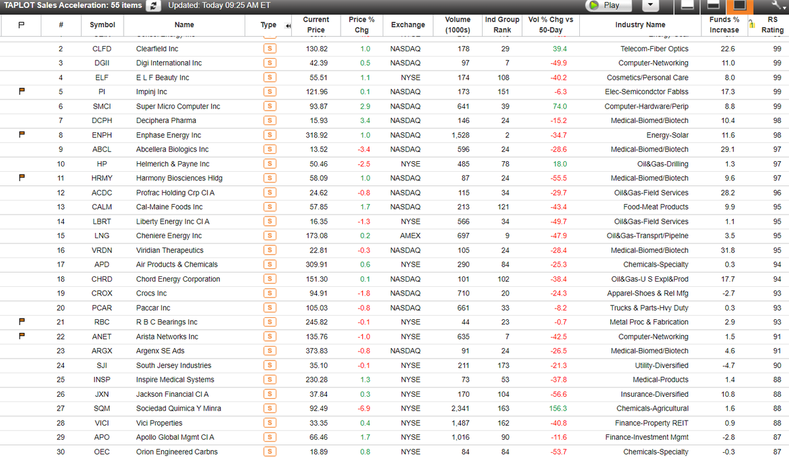Click the S type icon for Deciphera Pharma

coord(268,120)
